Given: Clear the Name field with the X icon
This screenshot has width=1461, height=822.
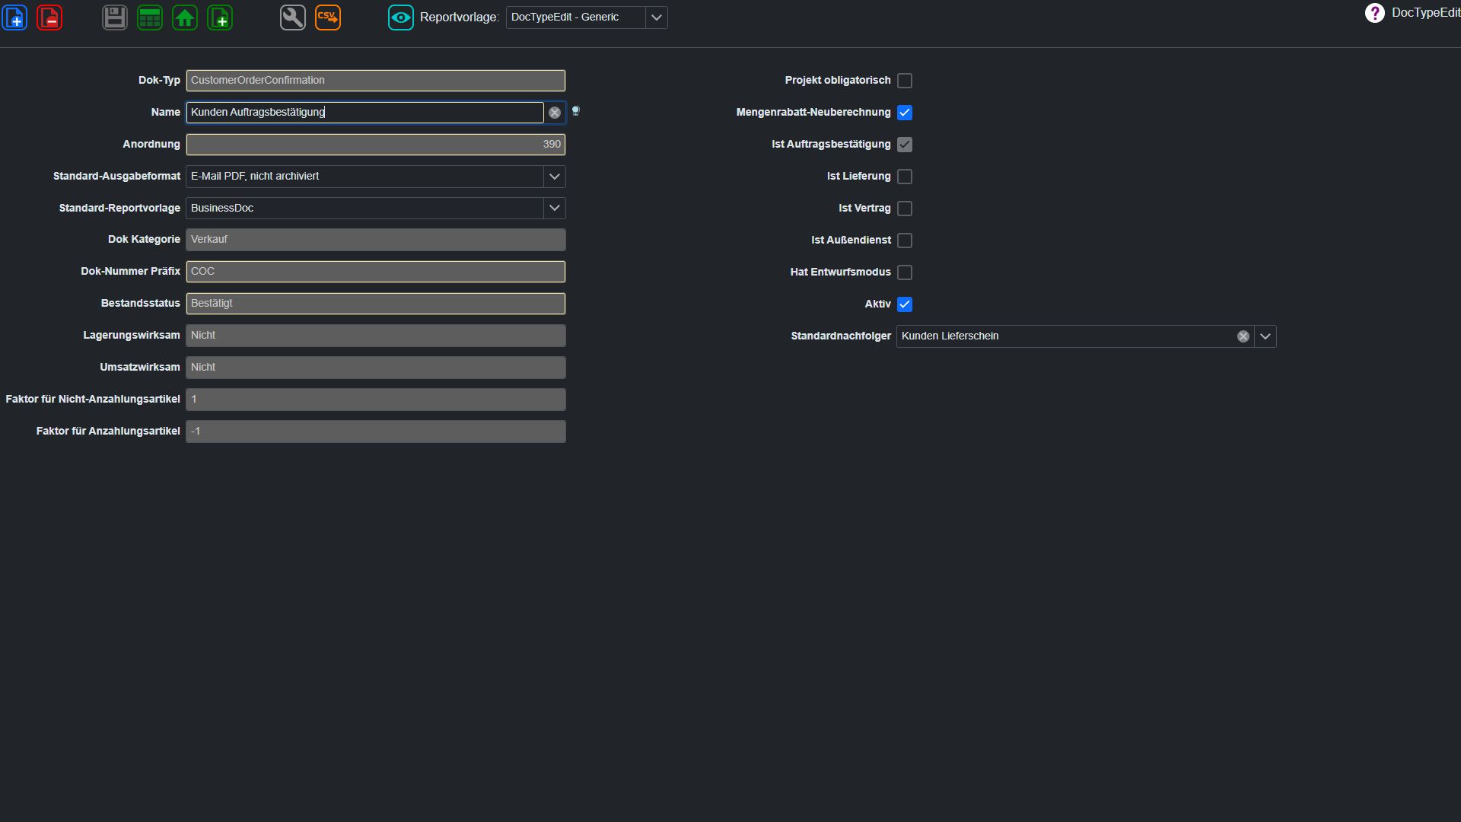Looking at the screenshot, I should (x=555, y=113).
